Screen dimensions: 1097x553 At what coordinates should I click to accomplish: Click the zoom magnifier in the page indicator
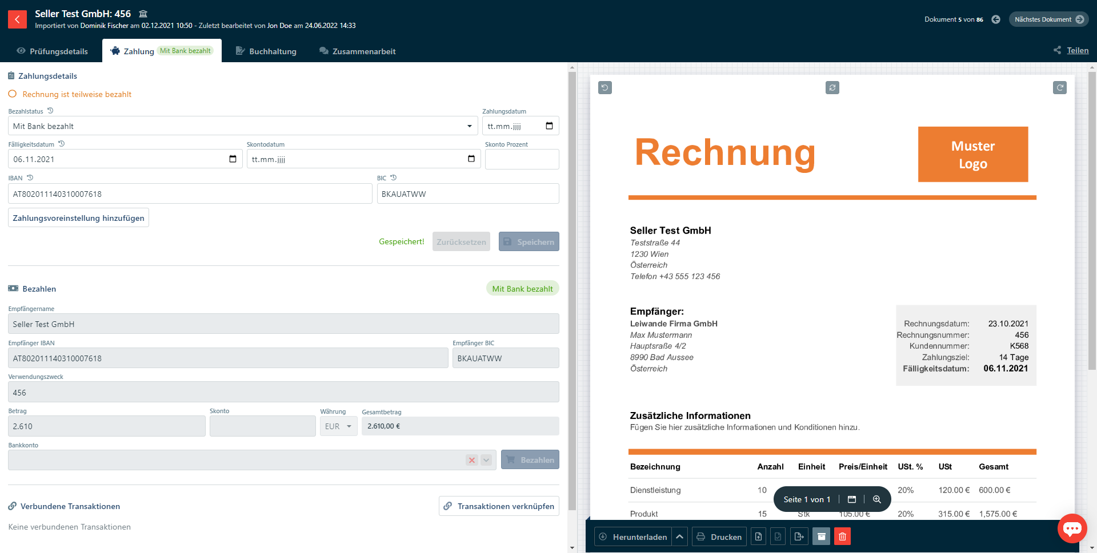coord(877,499)
